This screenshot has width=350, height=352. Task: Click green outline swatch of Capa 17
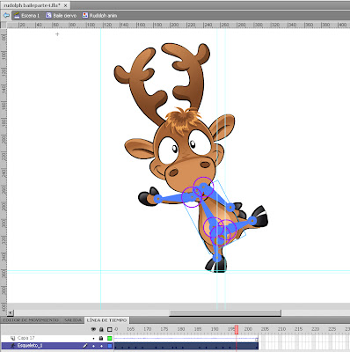click(110, 338)
